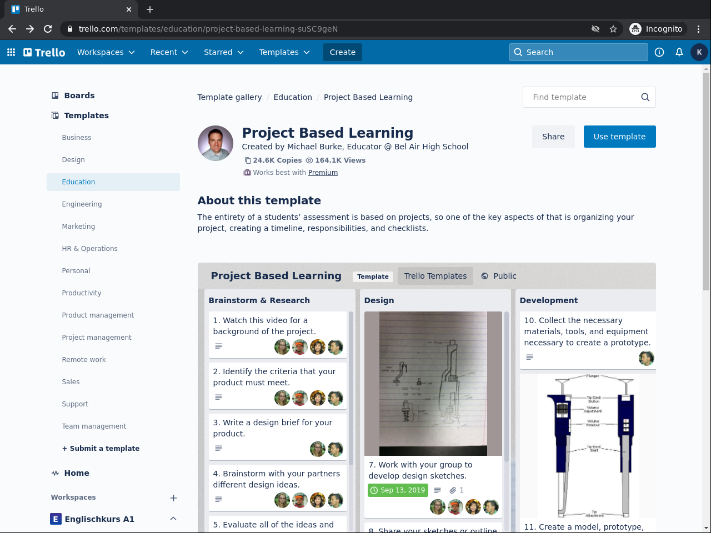The image size is (711, 533).
Task: Click the Sep 13, 2019 due date badge
Action: point(398,490)
